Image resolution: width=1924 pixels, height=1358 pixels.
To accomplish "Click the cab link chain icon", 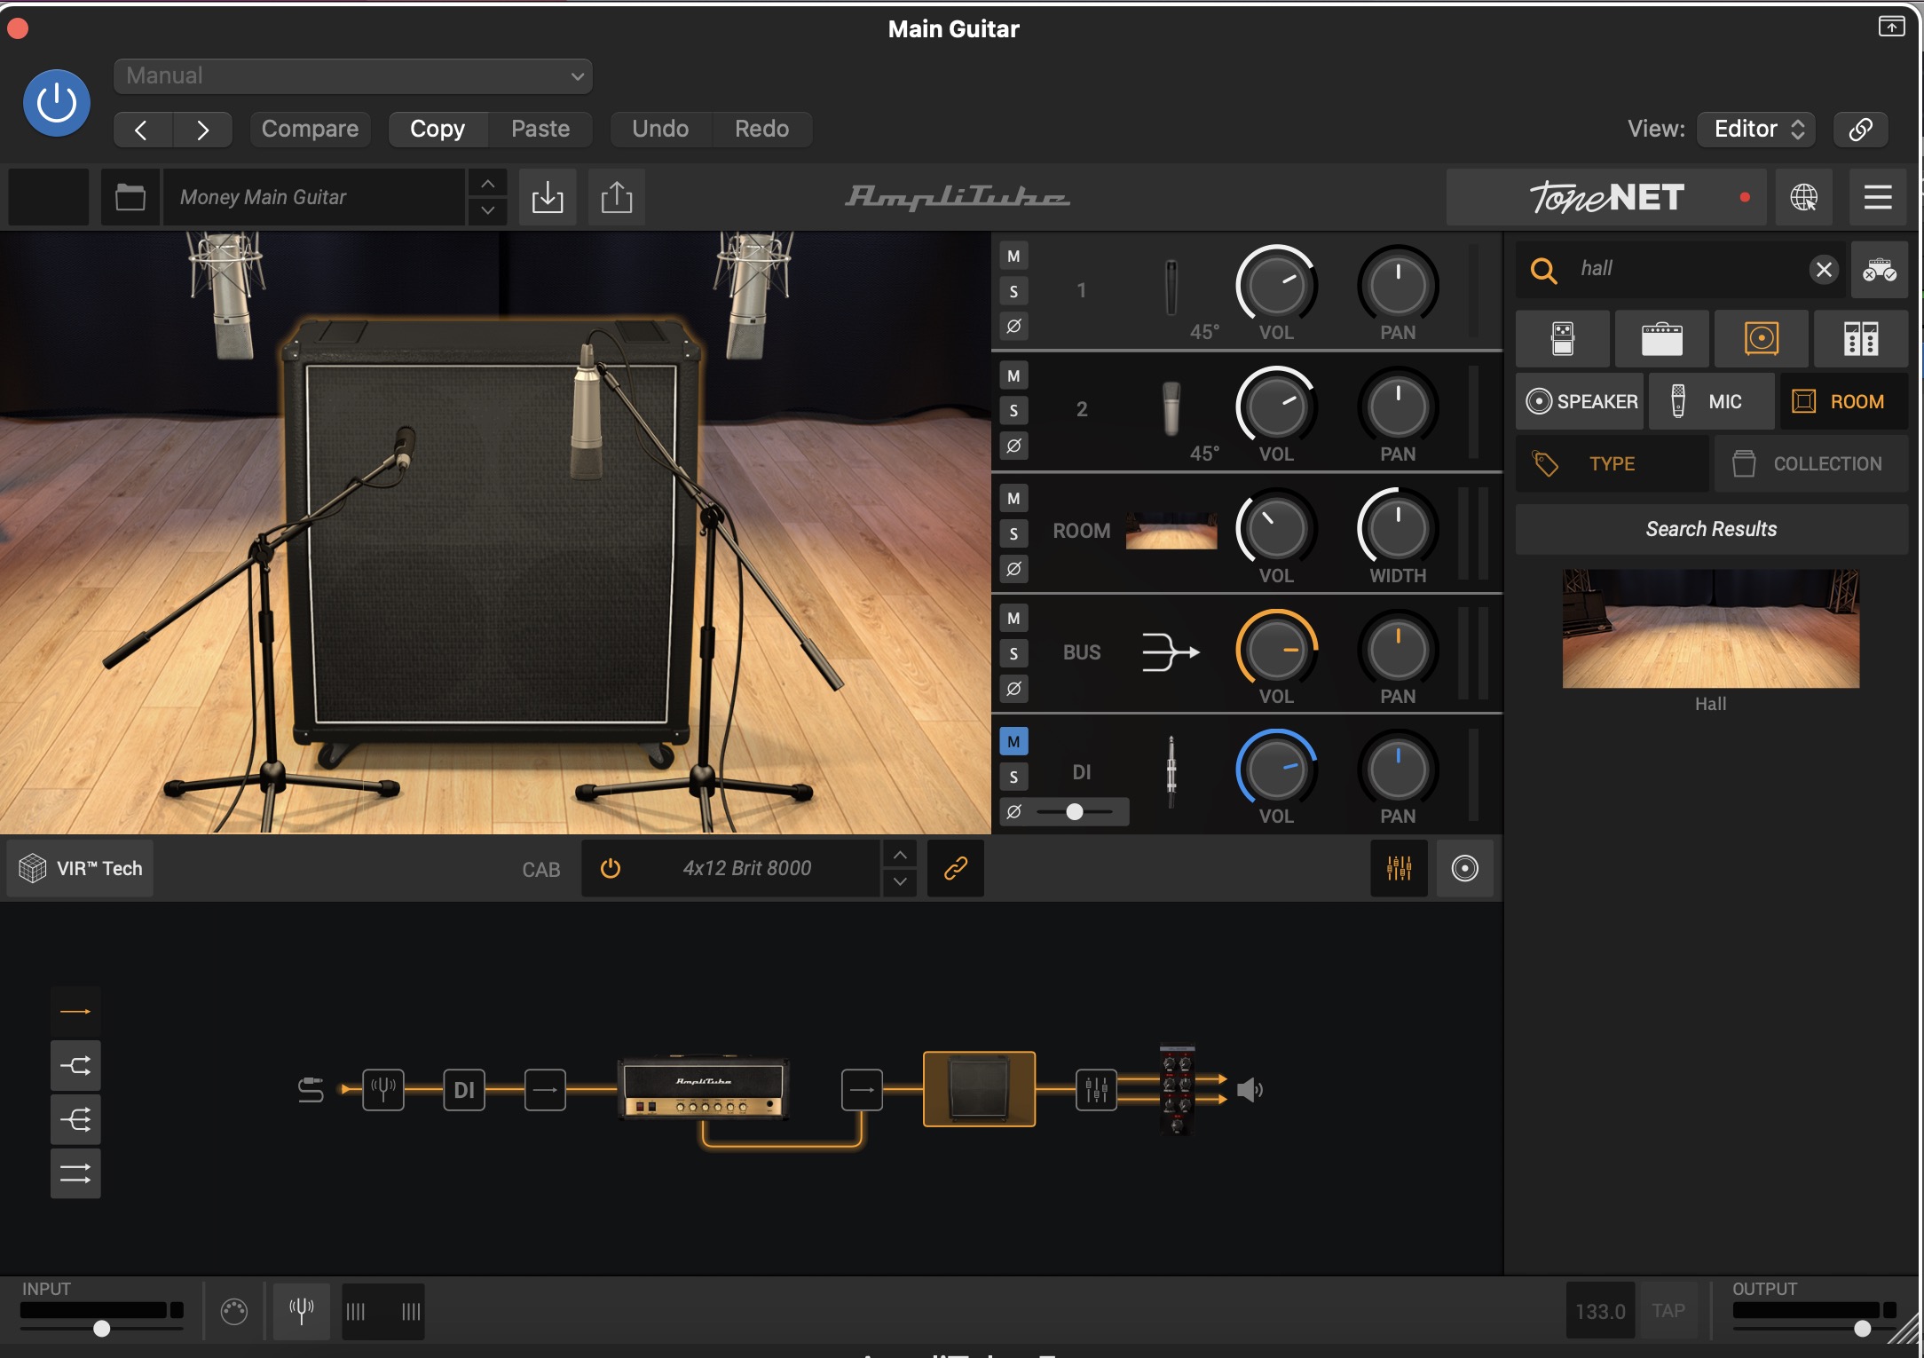I will [955, 869].
